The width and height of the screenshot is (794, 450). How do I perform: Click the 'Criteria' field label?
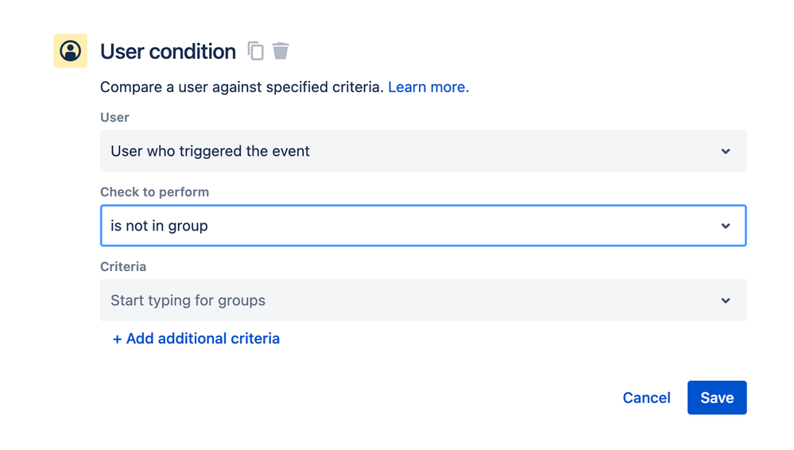[x=123, y=266]
